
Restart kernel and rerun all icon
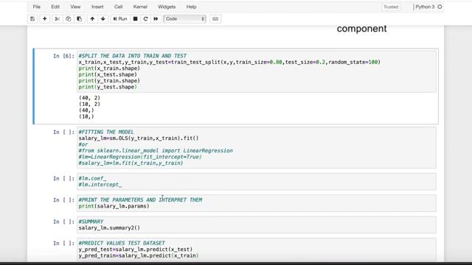(156, 19)
